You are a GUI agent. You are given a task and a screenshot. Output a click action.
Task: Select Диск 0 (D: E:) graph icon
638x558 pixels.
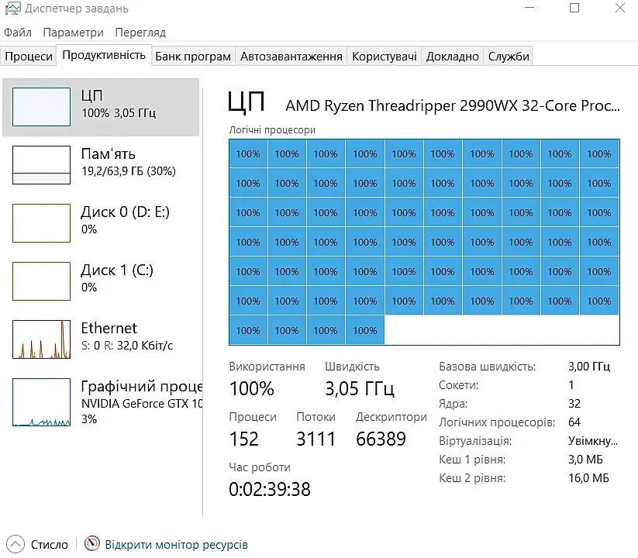pyautogui.click(x=41, y=223)
